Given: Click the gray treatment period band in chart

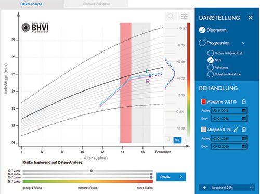Looking at the screenshot, I should pyautogui.click(x=141, y=83).
